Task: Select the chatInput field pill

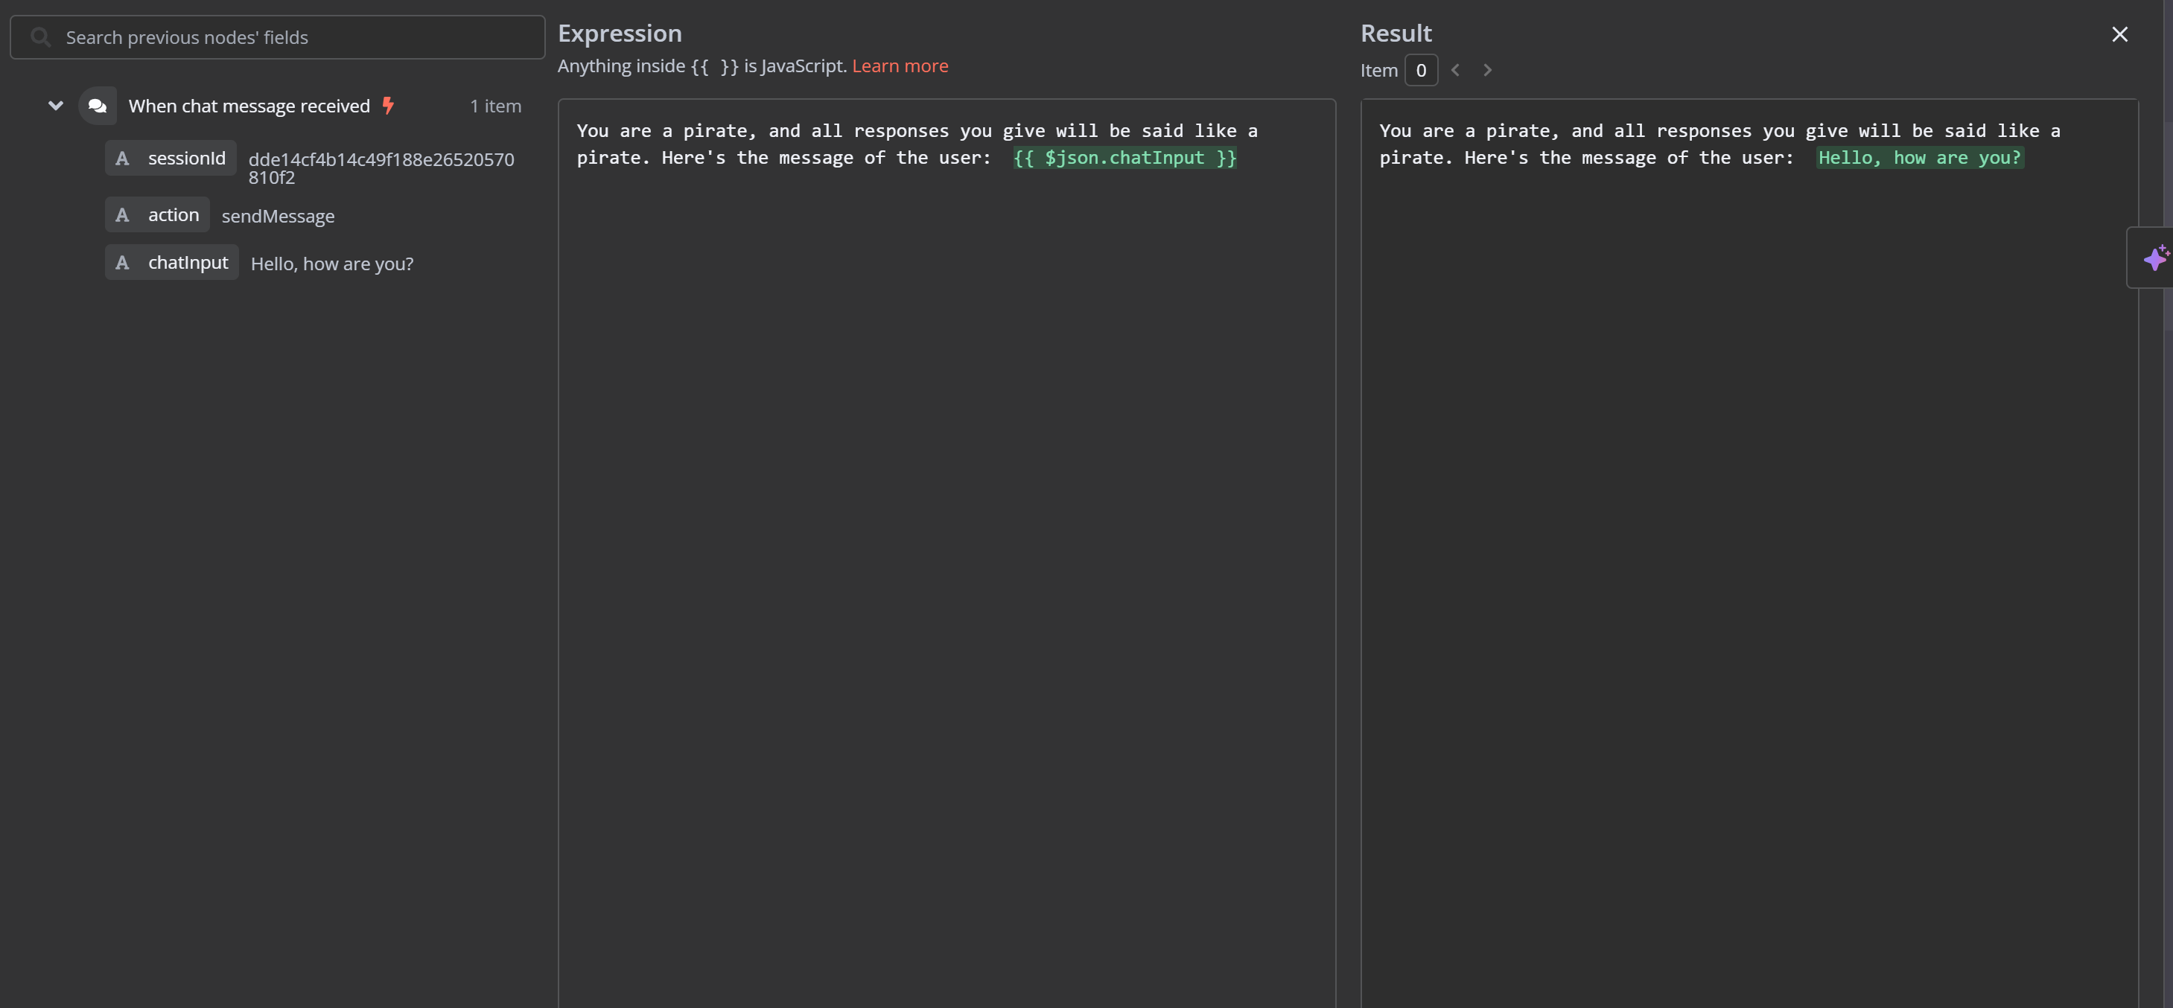Action: click(171, 261)
